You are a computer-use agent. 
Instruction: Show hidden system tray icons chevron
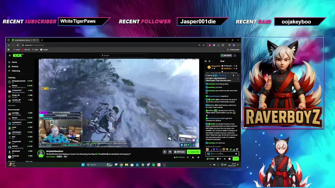[210, 165]
